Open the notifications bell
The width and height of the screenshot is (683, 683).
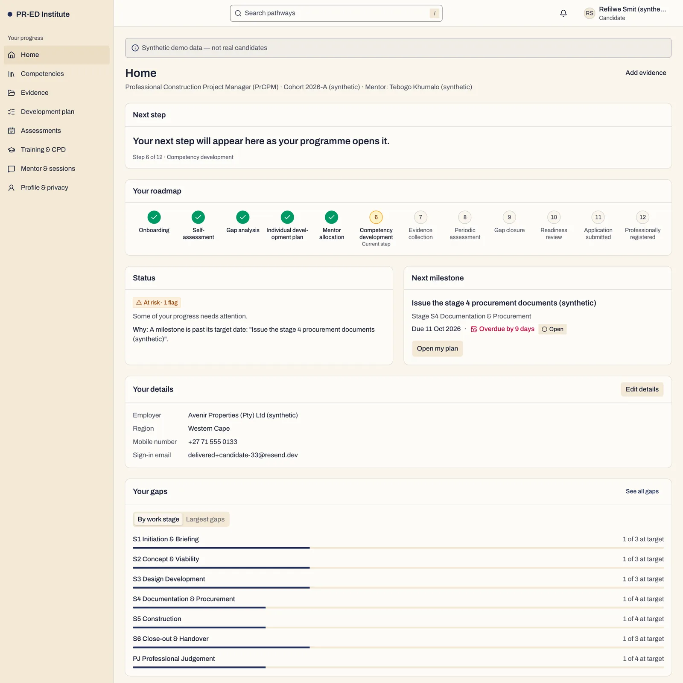pos(563,13)
